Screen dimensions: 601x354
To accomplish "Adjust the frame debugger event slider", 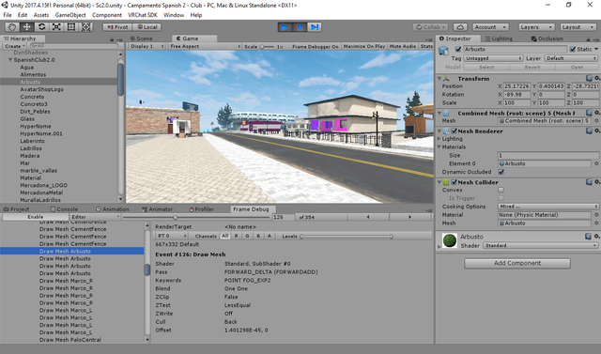I will (x=196, y=217).
